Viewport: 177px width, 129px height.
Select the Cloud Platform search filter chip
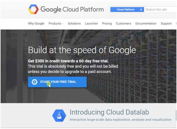(126, 10)
